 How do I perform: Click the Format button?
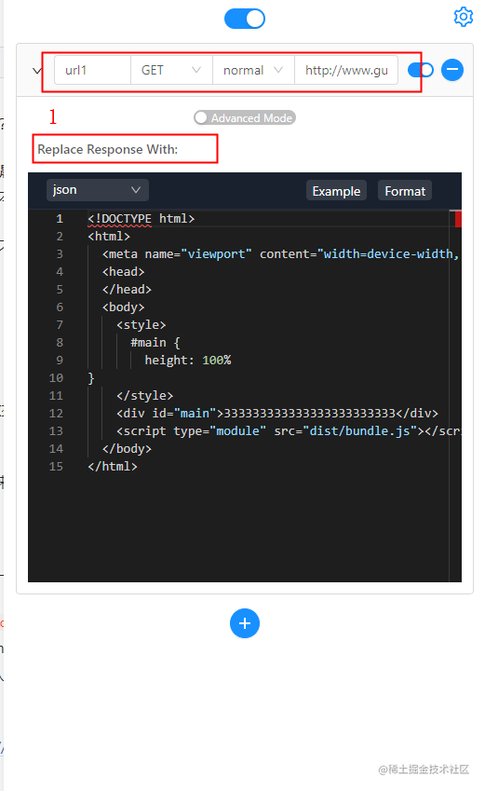405,191
